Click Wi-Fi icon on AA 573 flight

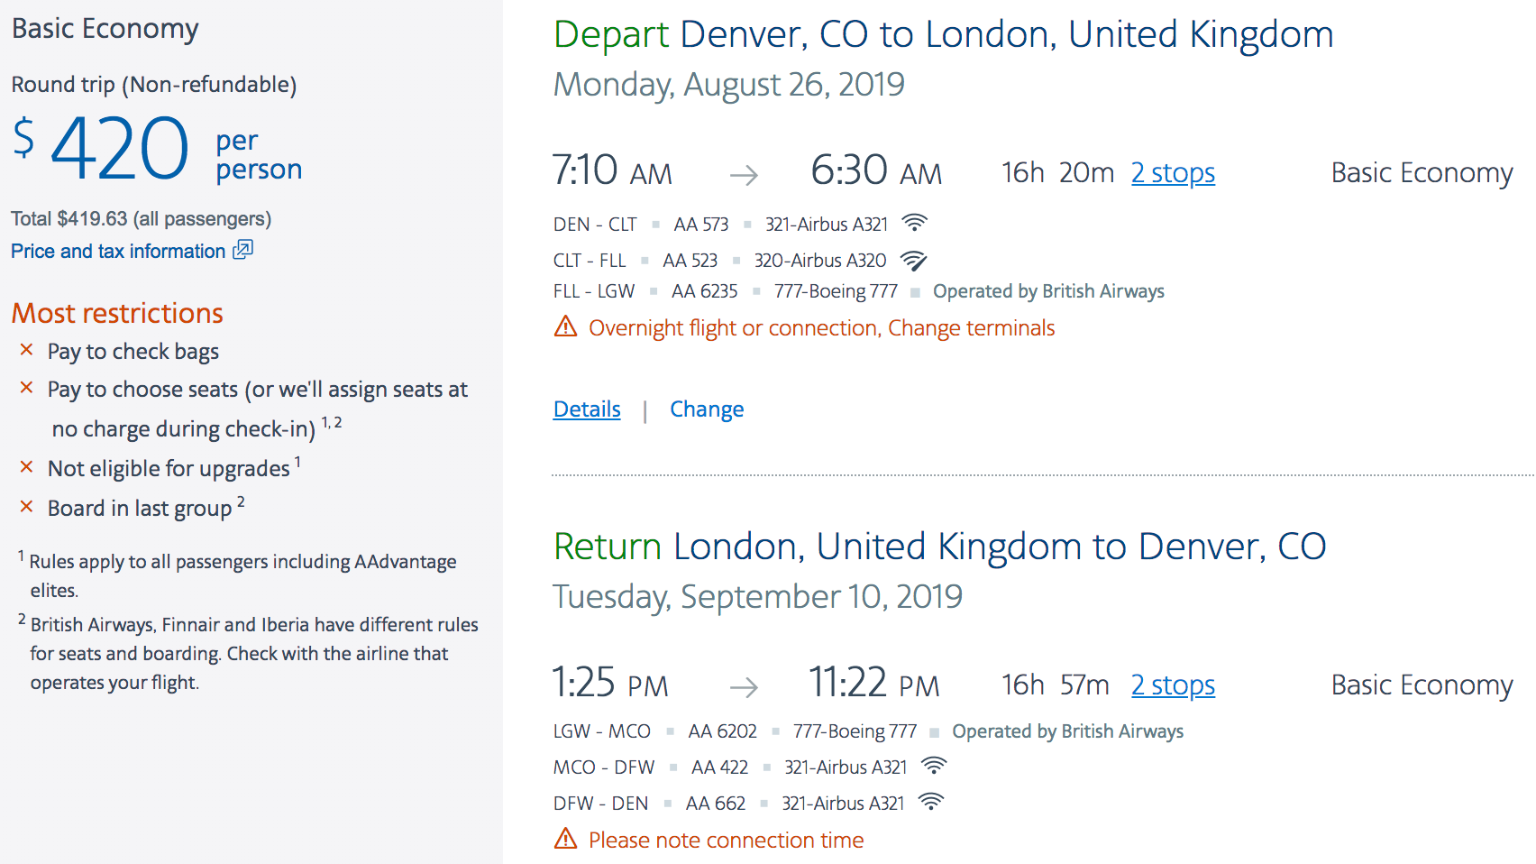pyautogui.click(x=915, y=223)
